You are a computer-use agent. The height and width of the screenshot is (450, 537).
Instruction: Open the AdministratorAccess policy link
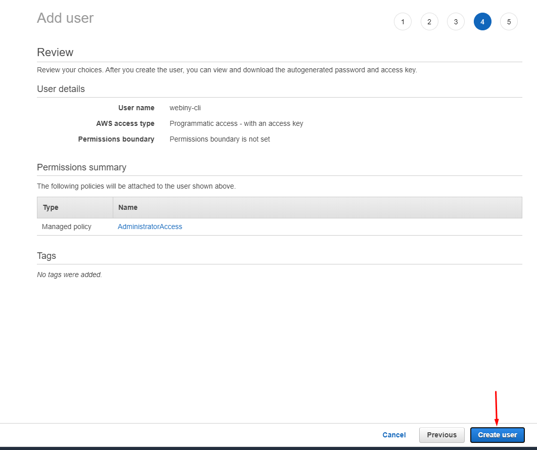150,227
